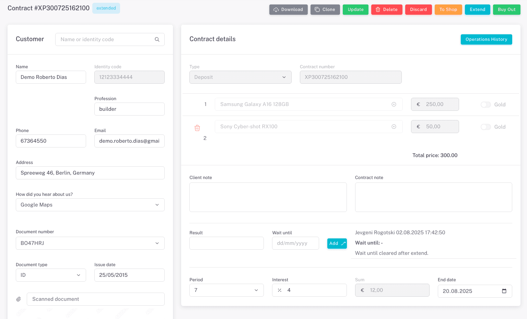Image resolution: width=527 pixels, height=319 pixels.
Task: Click the 'Jevgeni Rogotski 02.08.2025 17:42:50' entry
Action: point(400,233)
